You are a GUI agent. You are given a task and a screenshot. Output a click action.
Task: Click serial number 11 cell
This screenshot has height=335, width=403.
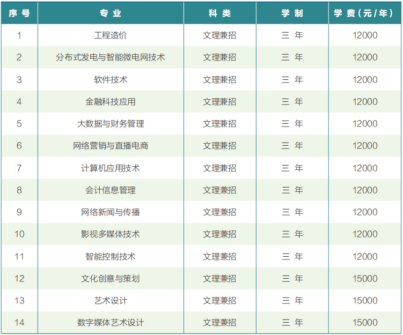tap(19, 256)
